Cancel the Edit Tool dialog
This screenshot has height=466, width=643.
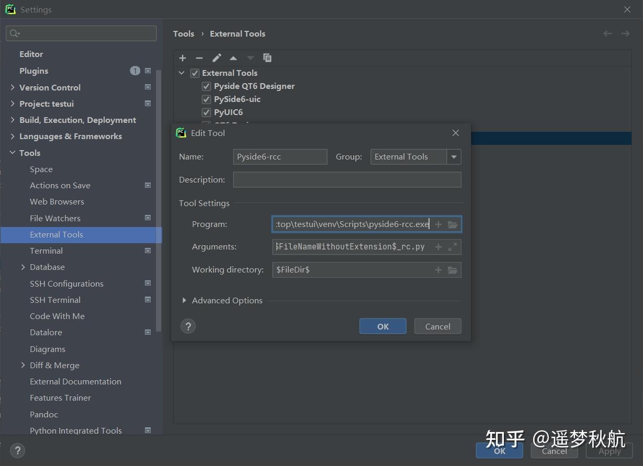pos(437,326)
